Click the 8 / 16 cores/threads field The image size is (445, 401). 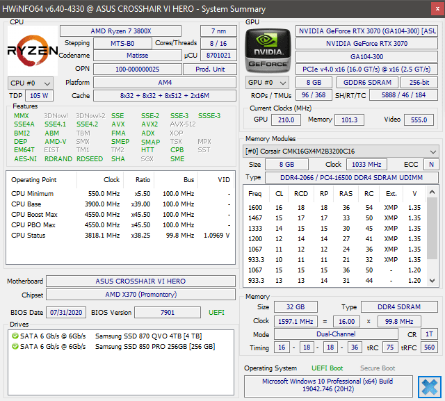[218, 43]
